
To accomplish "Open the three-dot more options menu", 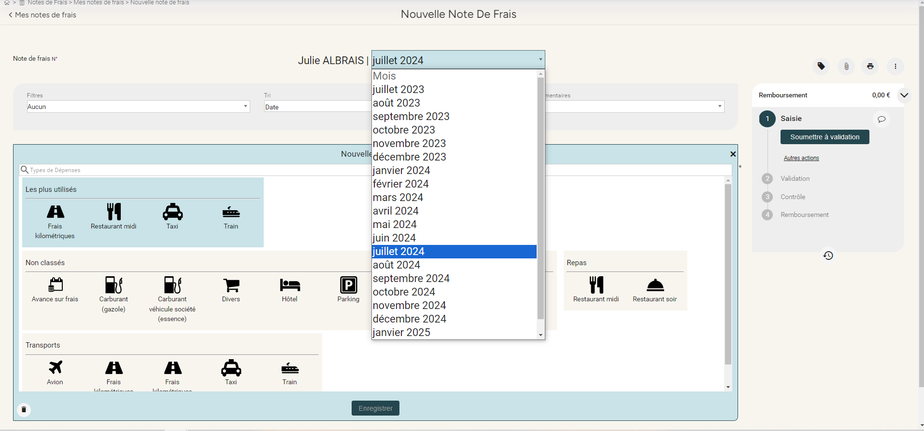I will (895, 66).
